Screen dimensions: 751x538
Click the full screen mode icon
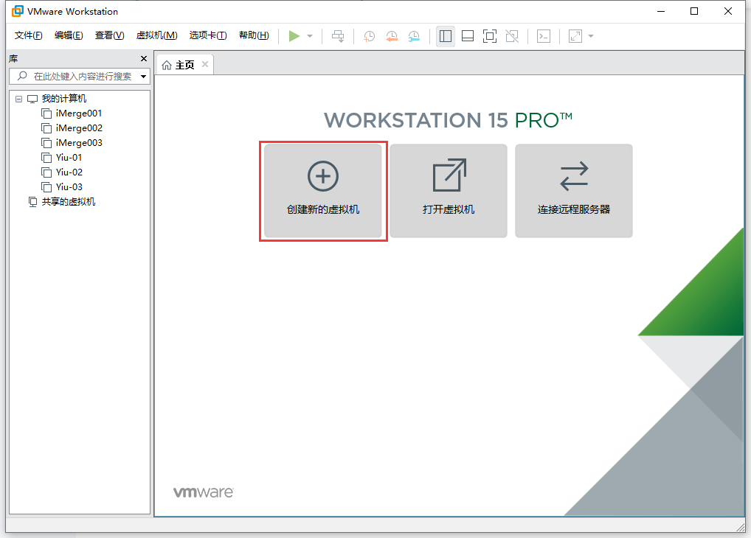tap(490, 36)
